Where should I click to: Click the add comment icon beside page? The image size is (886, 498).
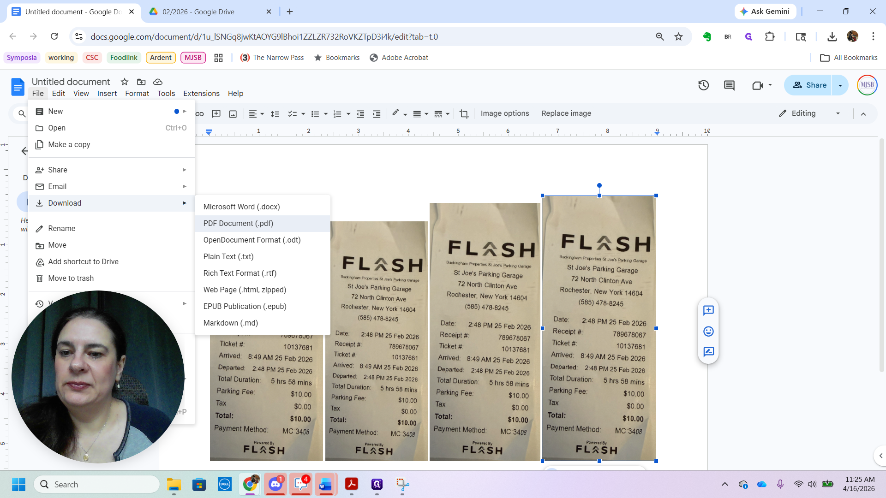708,310
